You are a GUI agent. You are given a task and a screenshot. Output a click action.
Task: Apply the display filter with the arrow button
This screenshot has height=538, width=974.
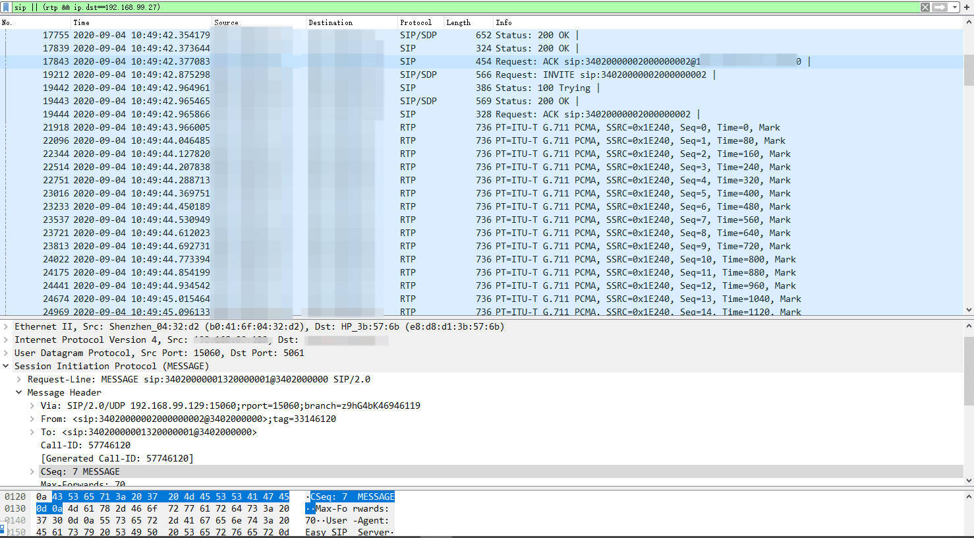940,7
